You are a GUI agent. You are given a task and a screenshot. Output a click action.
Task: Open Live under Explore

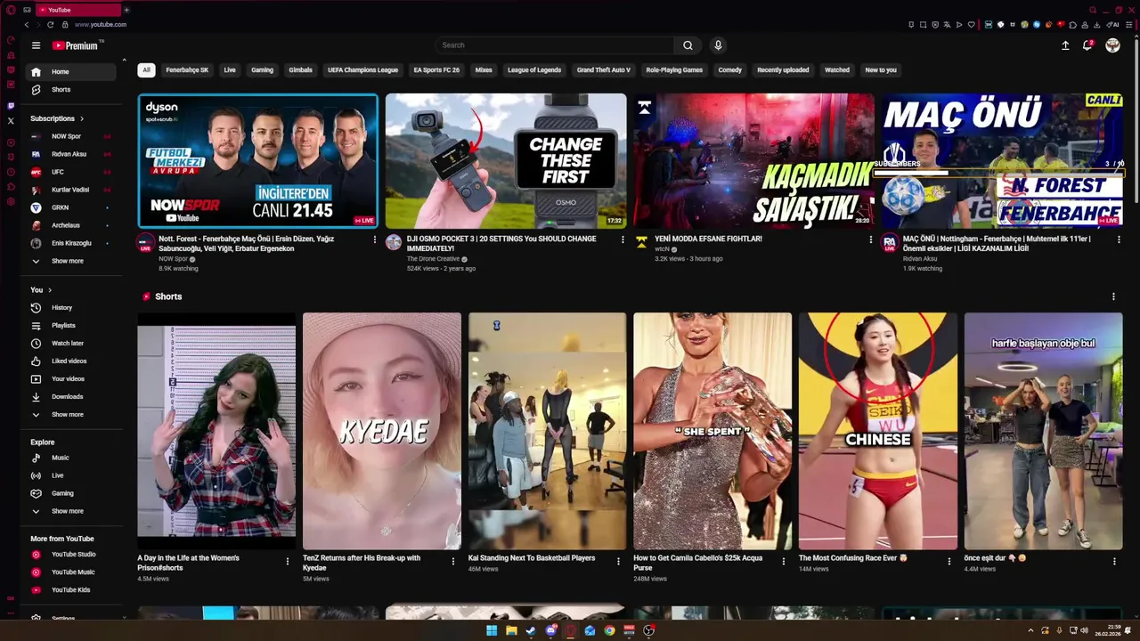point(69,475)
